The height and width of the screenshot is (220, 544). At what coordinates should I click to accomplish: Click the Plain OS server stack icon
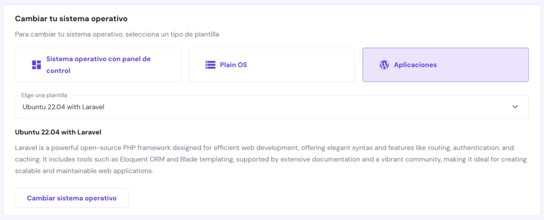point(210,65)
